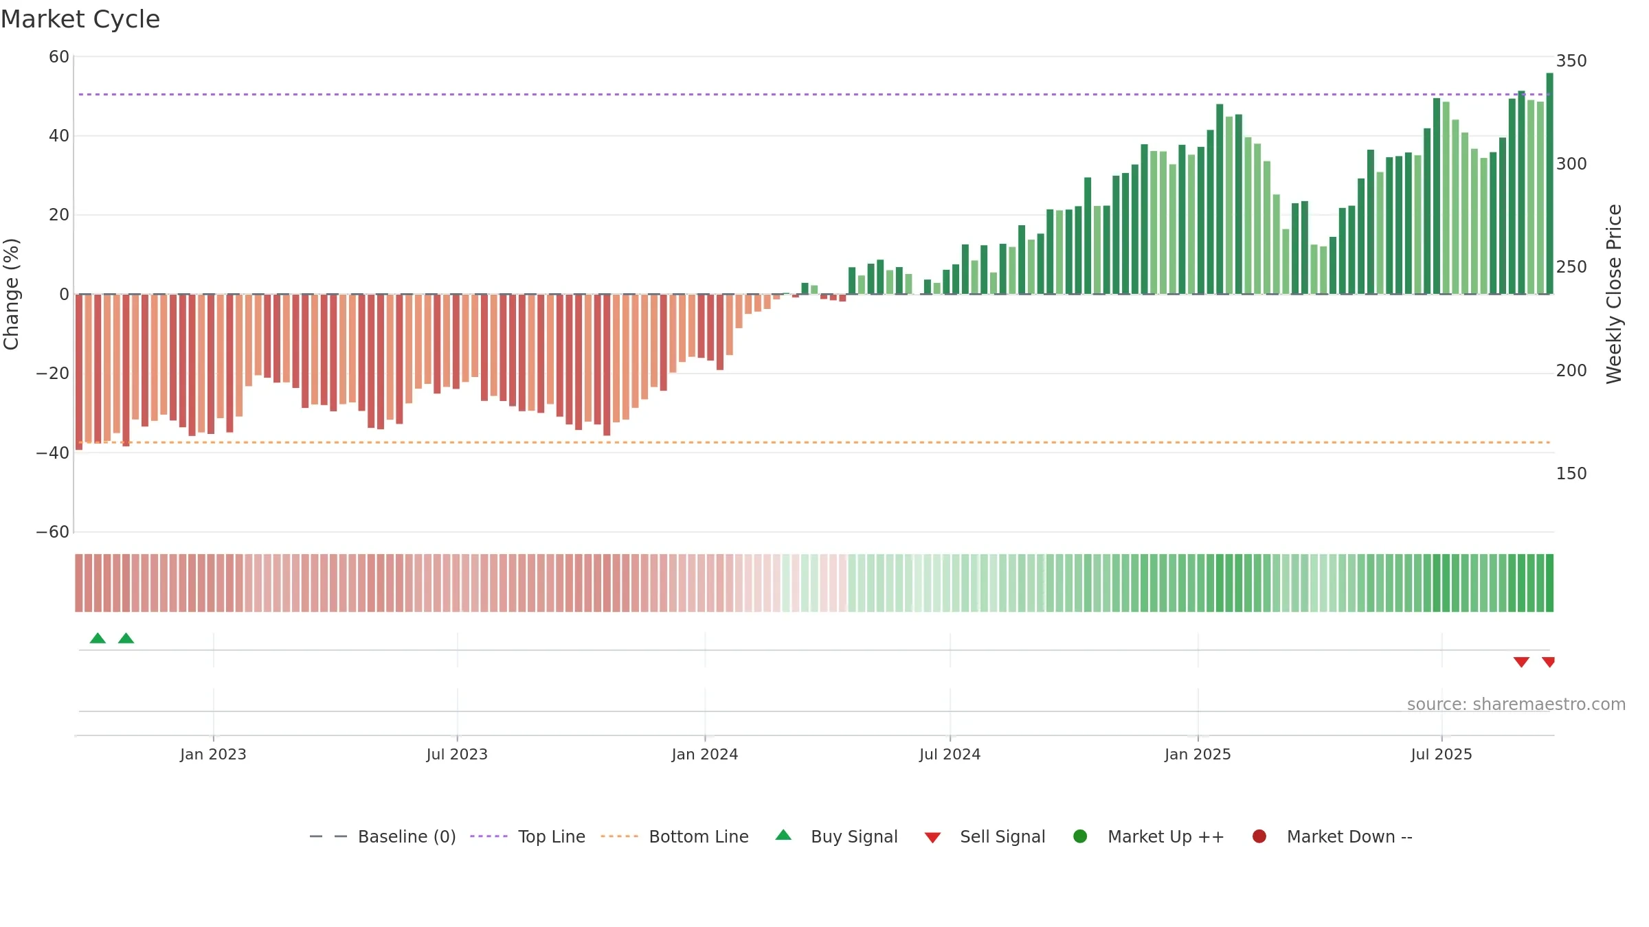Click the −60 label on change axis

[53, 531]
